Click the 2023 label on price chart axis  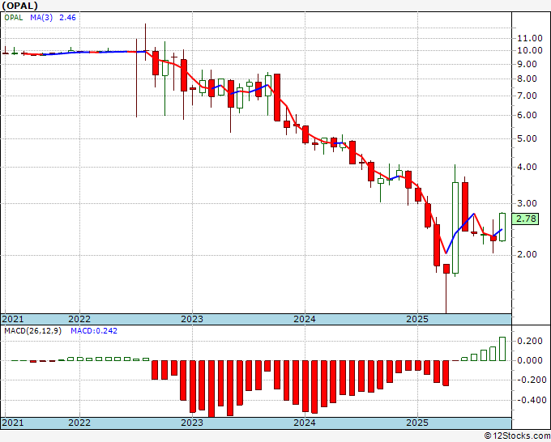point(192,319)
